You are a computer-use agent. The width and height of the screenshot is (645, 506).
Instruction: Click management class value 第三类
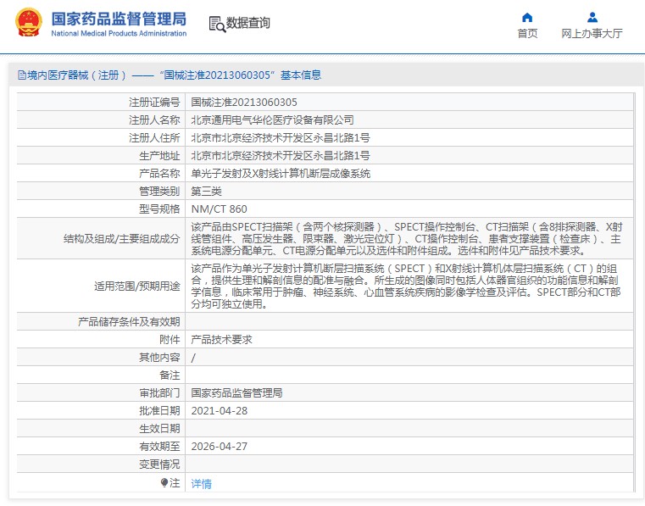[x=206, y=192]
